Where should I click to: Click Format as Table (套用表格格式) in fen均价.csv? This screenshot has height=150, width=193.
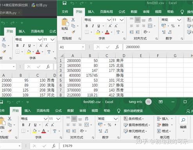pos(137,125)
